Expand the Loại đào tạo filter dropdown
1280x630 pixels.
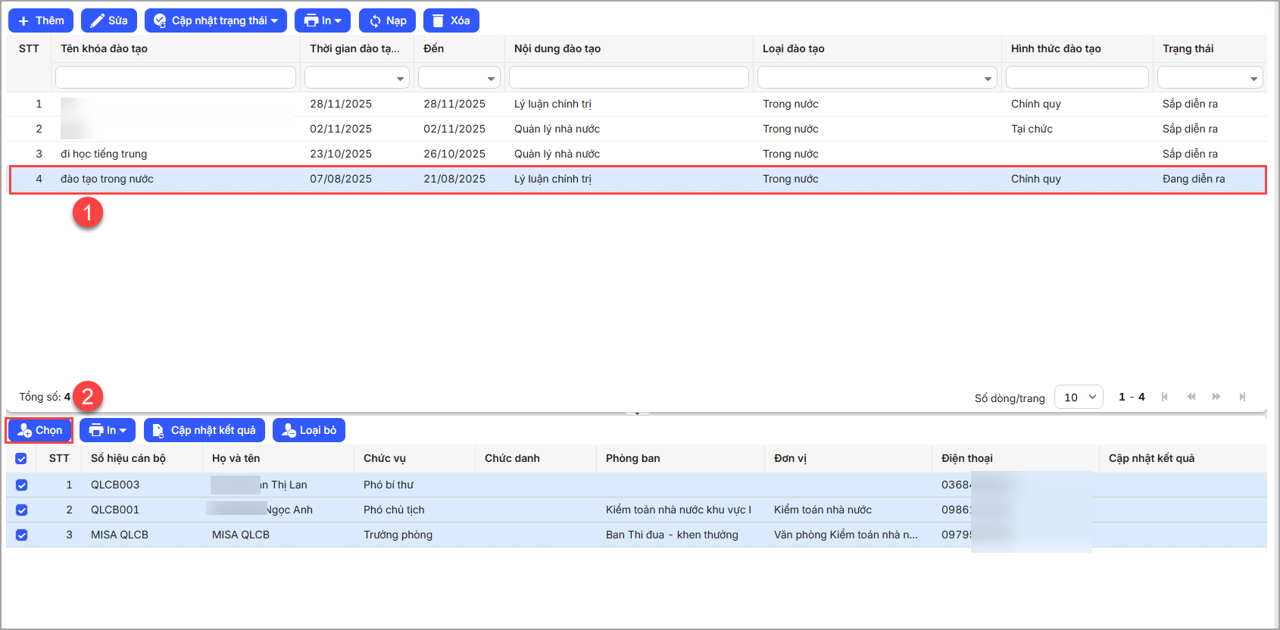pos(877,78)
